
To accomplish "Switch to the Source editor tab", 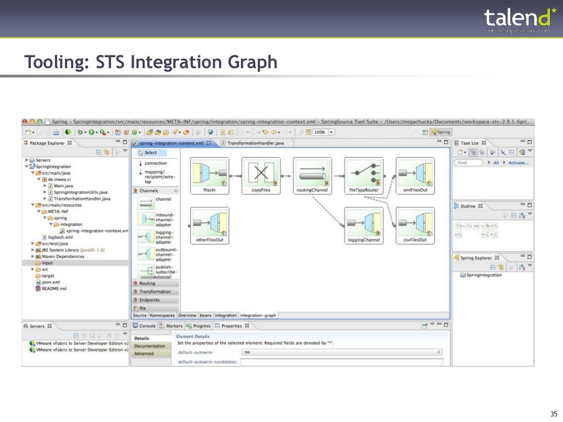I will point(140,315).
